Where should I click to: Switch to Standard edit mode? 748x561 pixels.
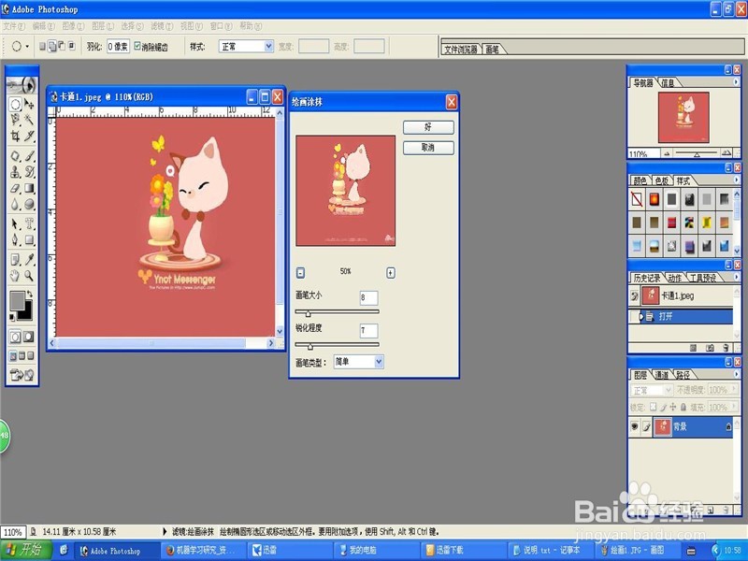click(15, 337)
